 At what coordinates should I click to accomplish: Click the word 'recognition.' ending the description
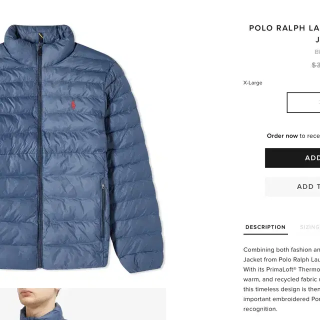pyautogui.click(x=260, y=309)
